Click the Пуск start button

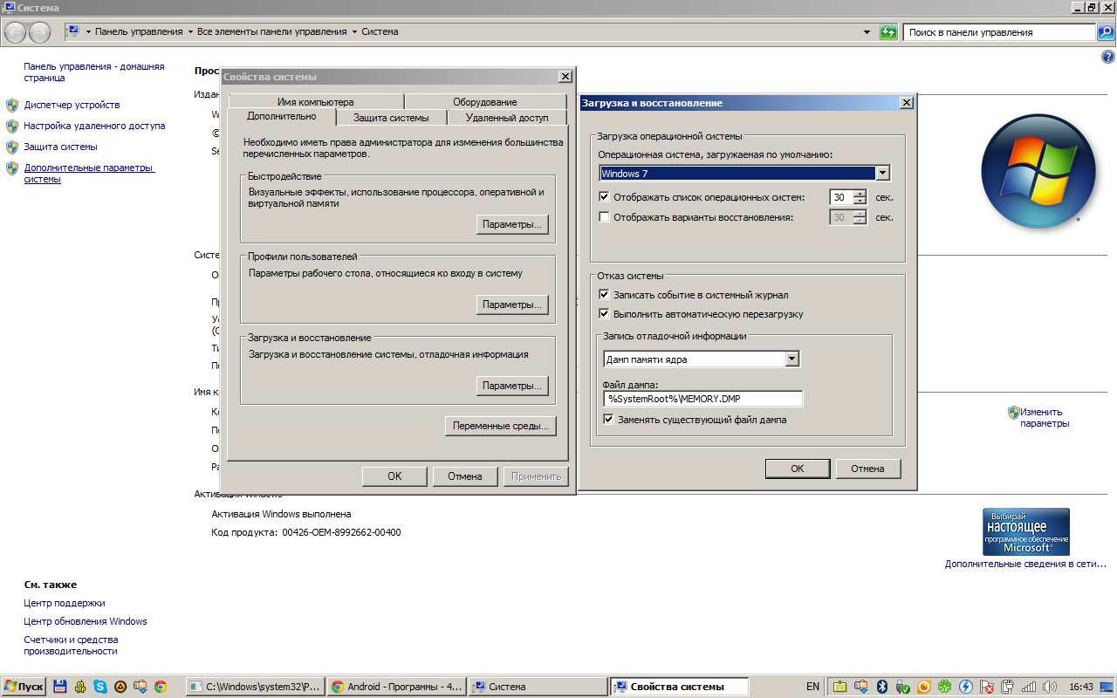[24, 687]
